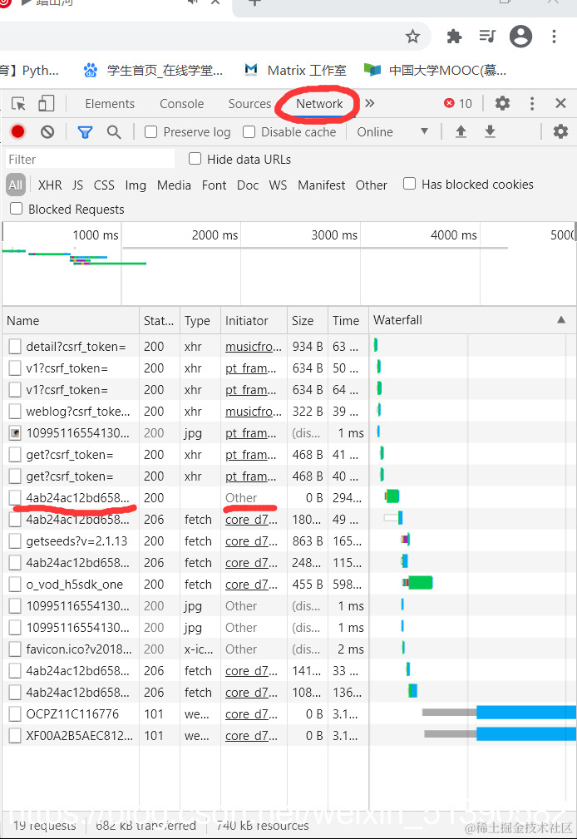Filter requests by Font
This screenshot has width=577, height=839.
pyautogui.click(x=215, y=185)
